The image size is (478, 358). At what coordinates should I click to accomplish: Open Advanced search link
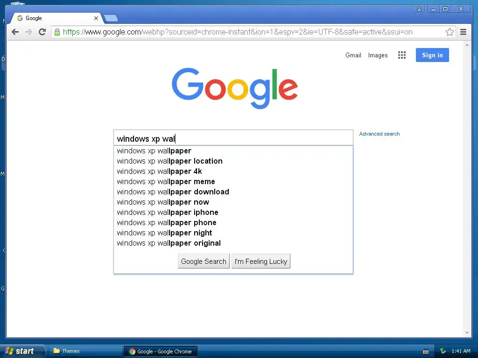click(379, 134)
